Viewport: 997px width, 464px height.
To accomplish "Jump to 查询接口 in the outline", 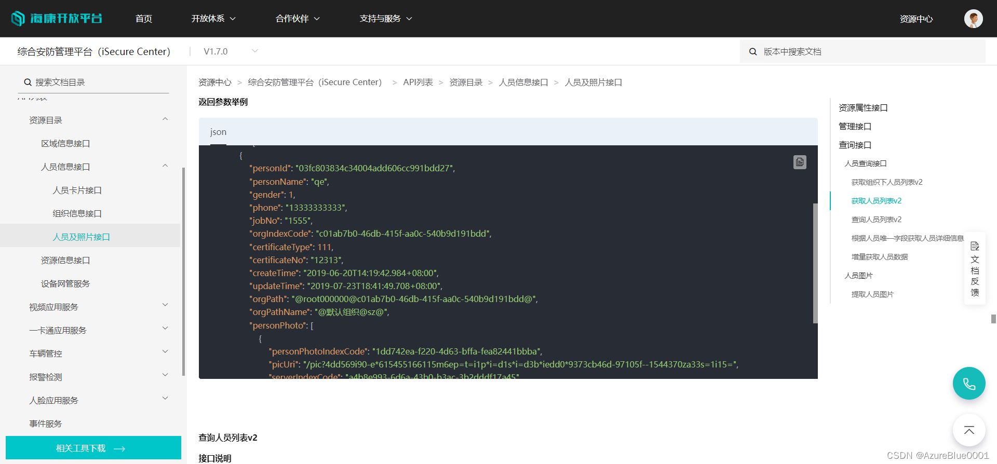I will (855, 145).
